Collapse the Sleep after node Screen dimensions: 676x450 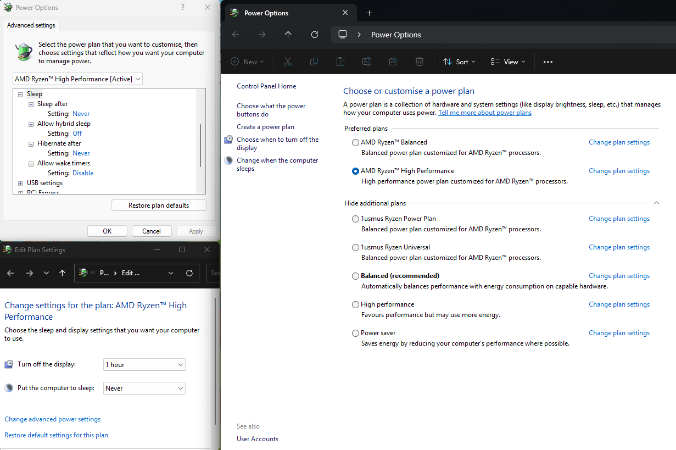31,104
